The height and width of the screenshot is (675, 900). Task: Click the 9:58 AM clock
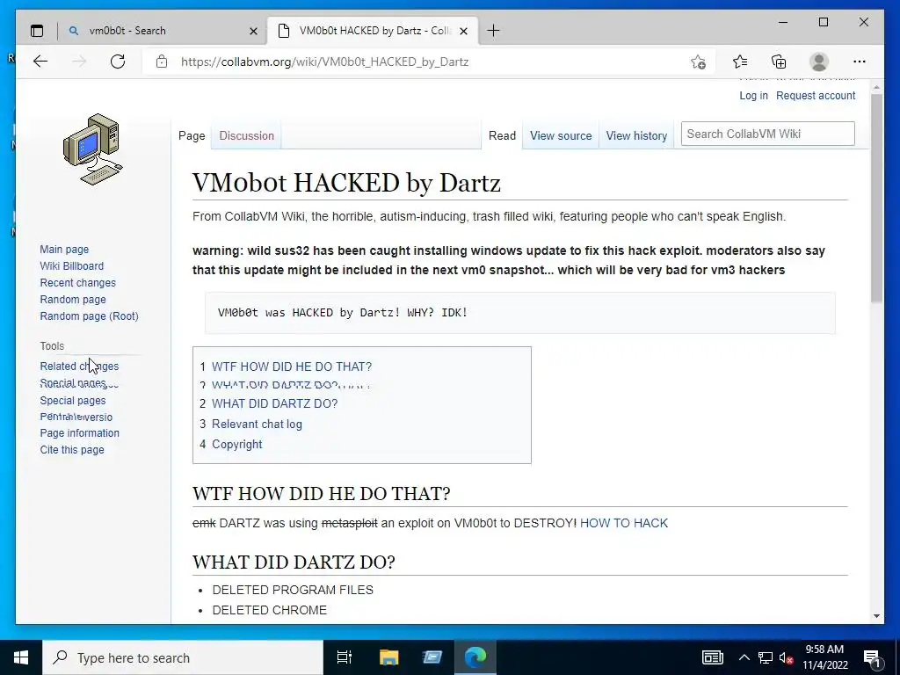click(x=824, y=650)
